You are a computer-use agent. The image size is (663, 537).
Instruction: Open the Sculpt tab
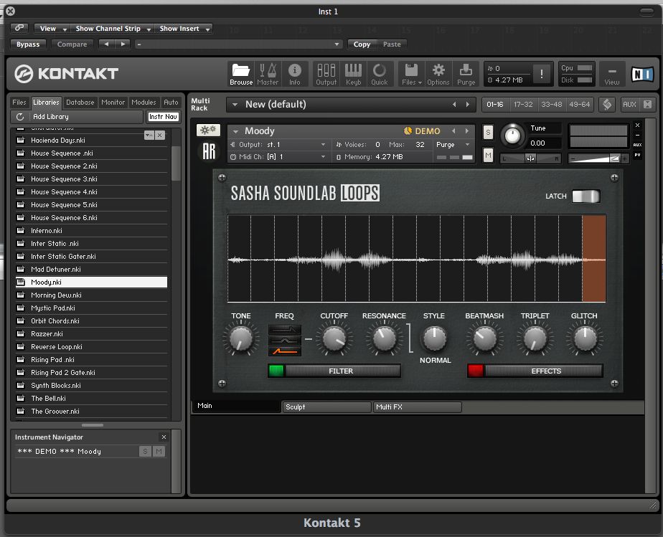coord(326,407)
